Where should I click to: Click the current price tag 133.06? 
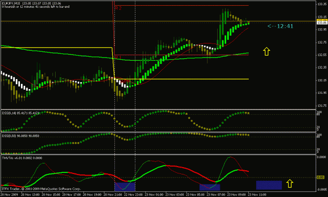tap(322, 23)
